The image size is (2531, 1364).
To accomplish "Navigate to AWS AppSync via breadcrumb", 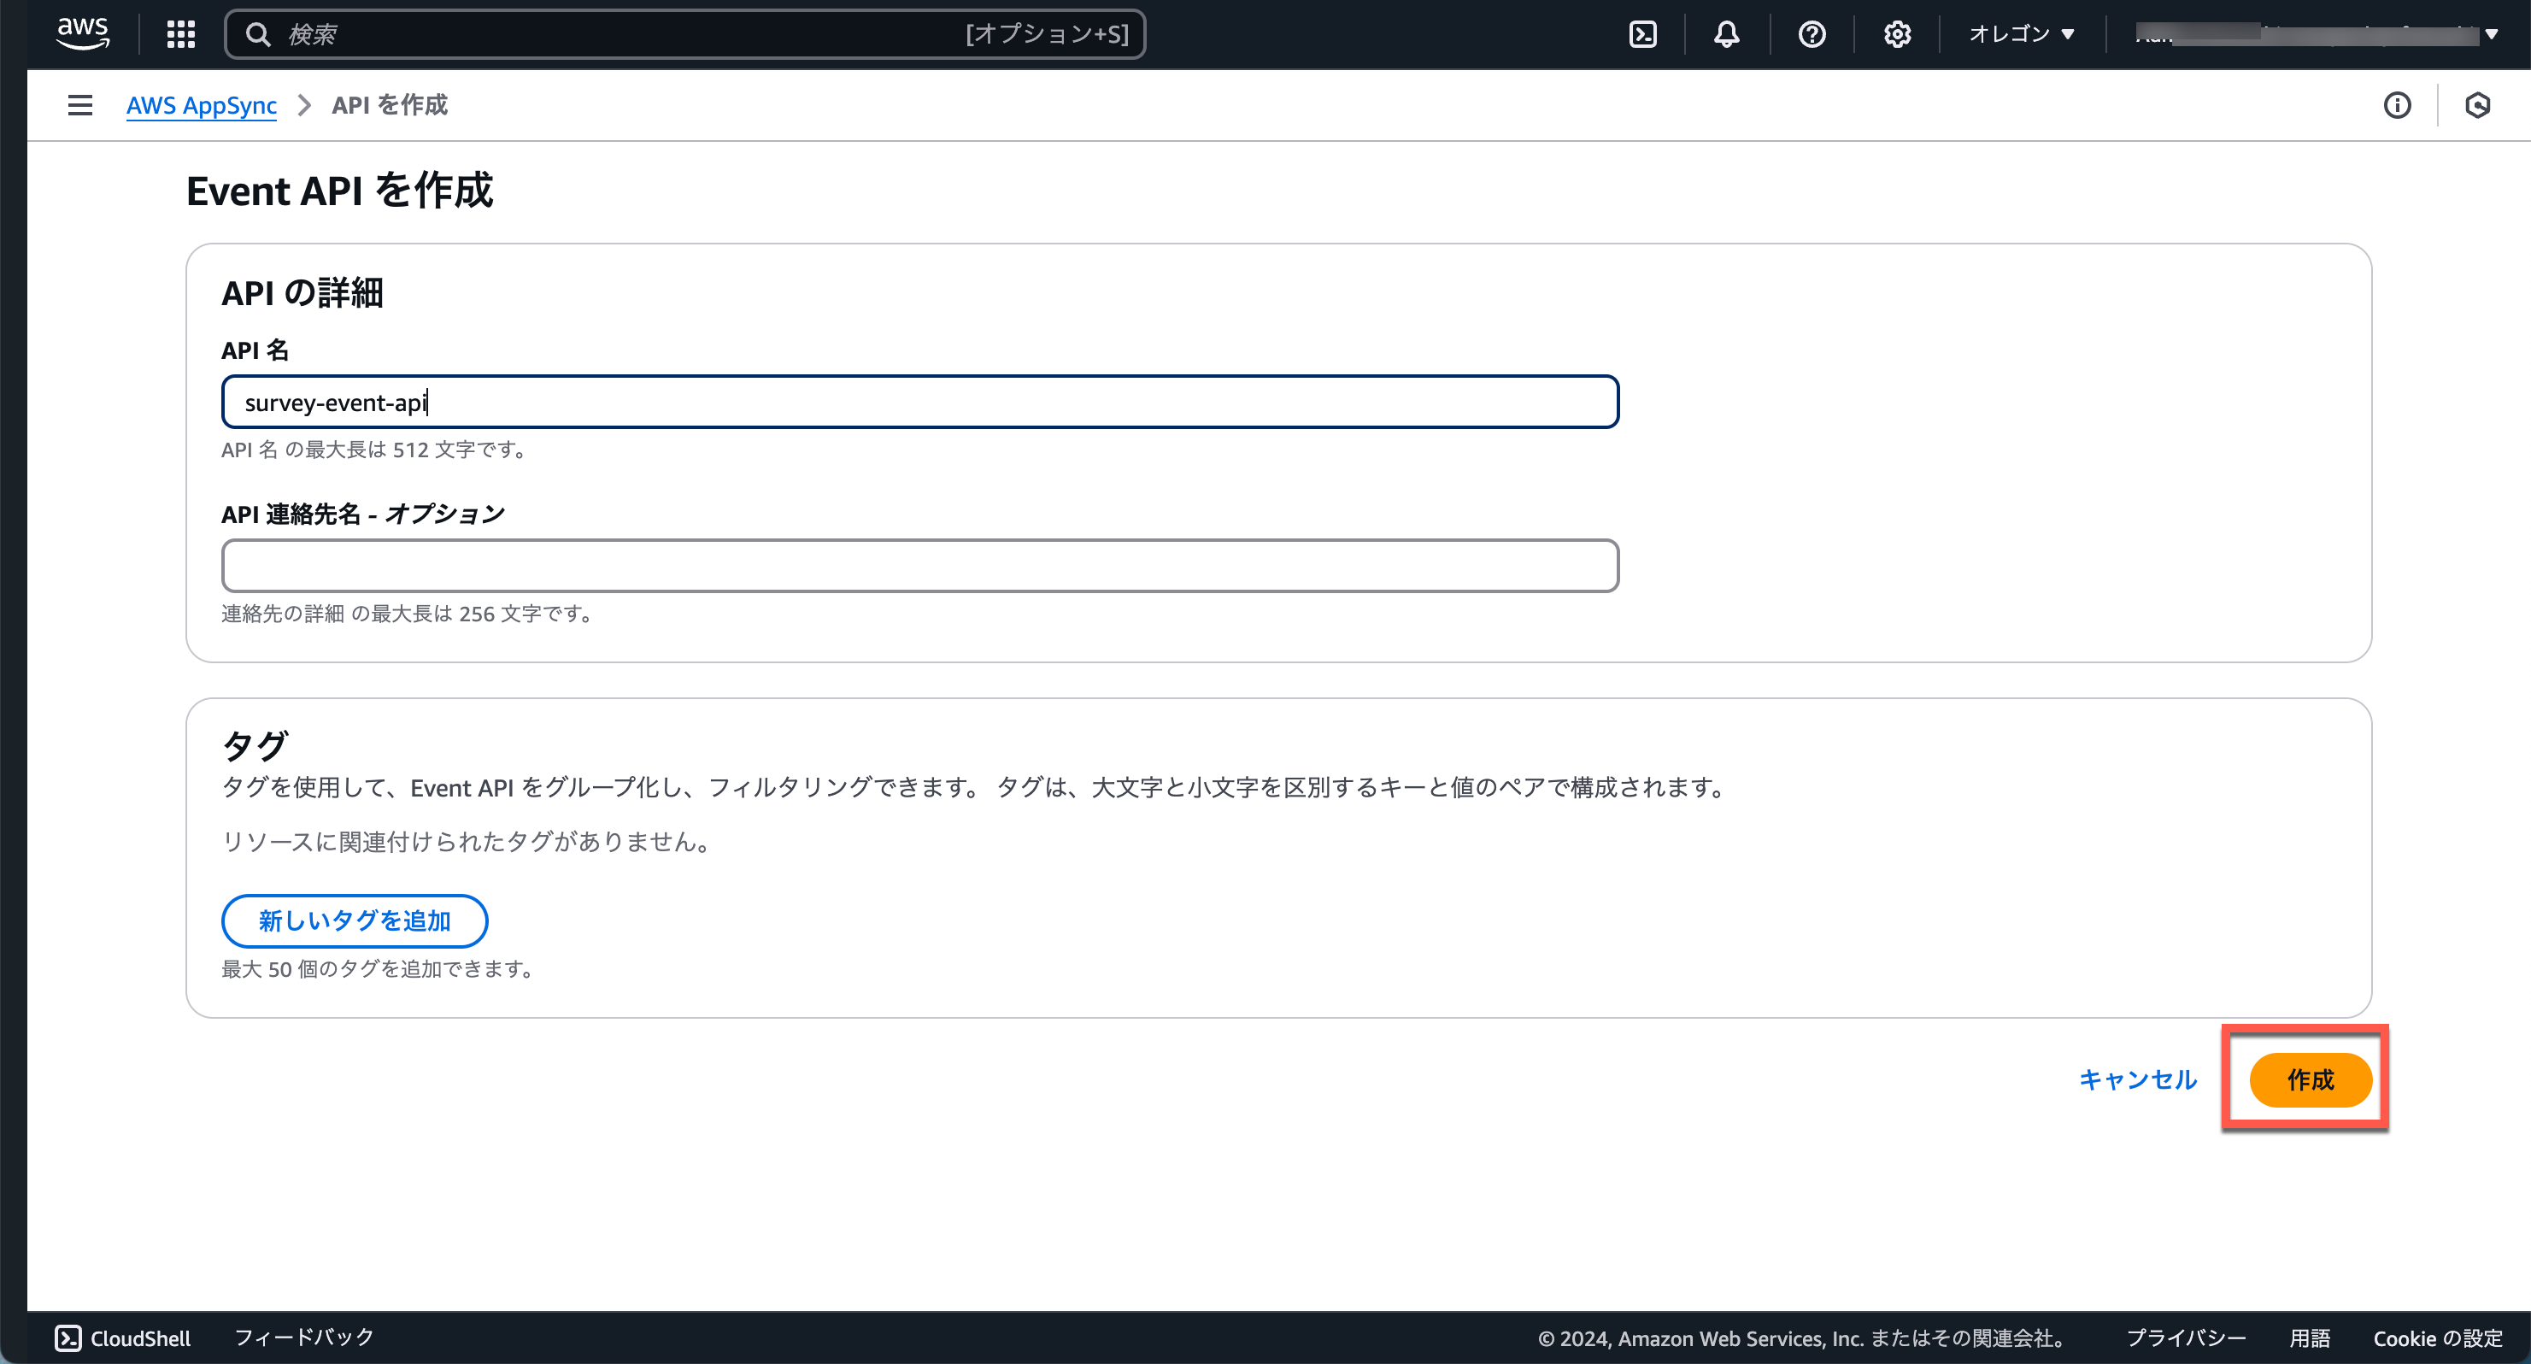I will coord(202,106).
